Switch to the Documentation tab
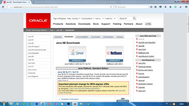Image resolution: width=189 pixels, height=106 pixels. pyautogui.click(x=82, y=37)
